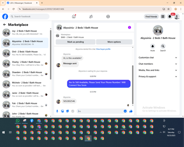Open the apps menu grid icon
This screenshot has width=184, height=147.
tap(163, 17)
